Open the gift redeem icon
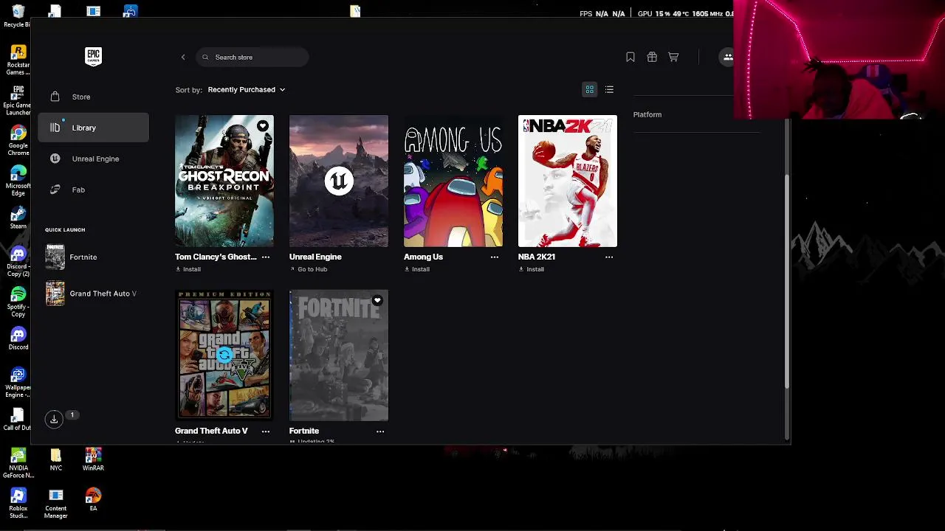The width and height of the screenshot is (945, 531). click(652, 57)
